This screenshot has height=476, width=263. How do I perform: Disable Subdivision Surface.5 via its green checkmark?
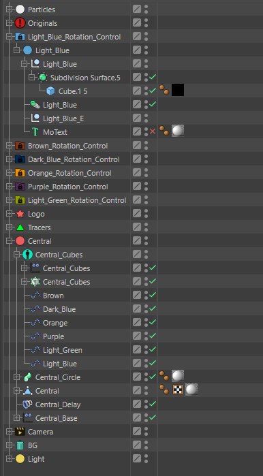[x=153, y=77]
